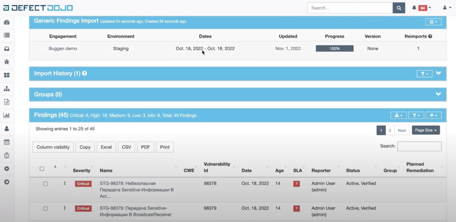Go to page 2 of the findings
Screen dimensions: 456x222
[390, 130]
